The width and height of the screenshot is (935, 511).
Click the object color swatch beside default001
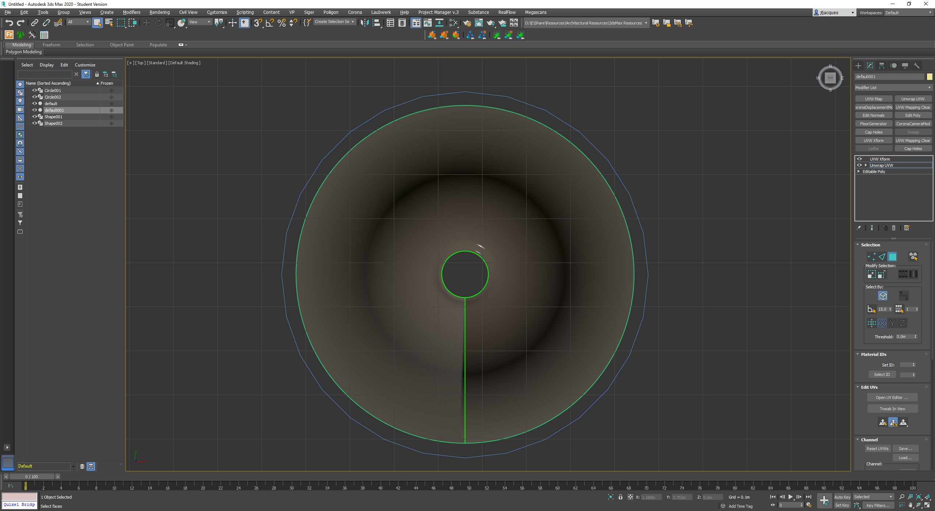(x=930, y=76)
